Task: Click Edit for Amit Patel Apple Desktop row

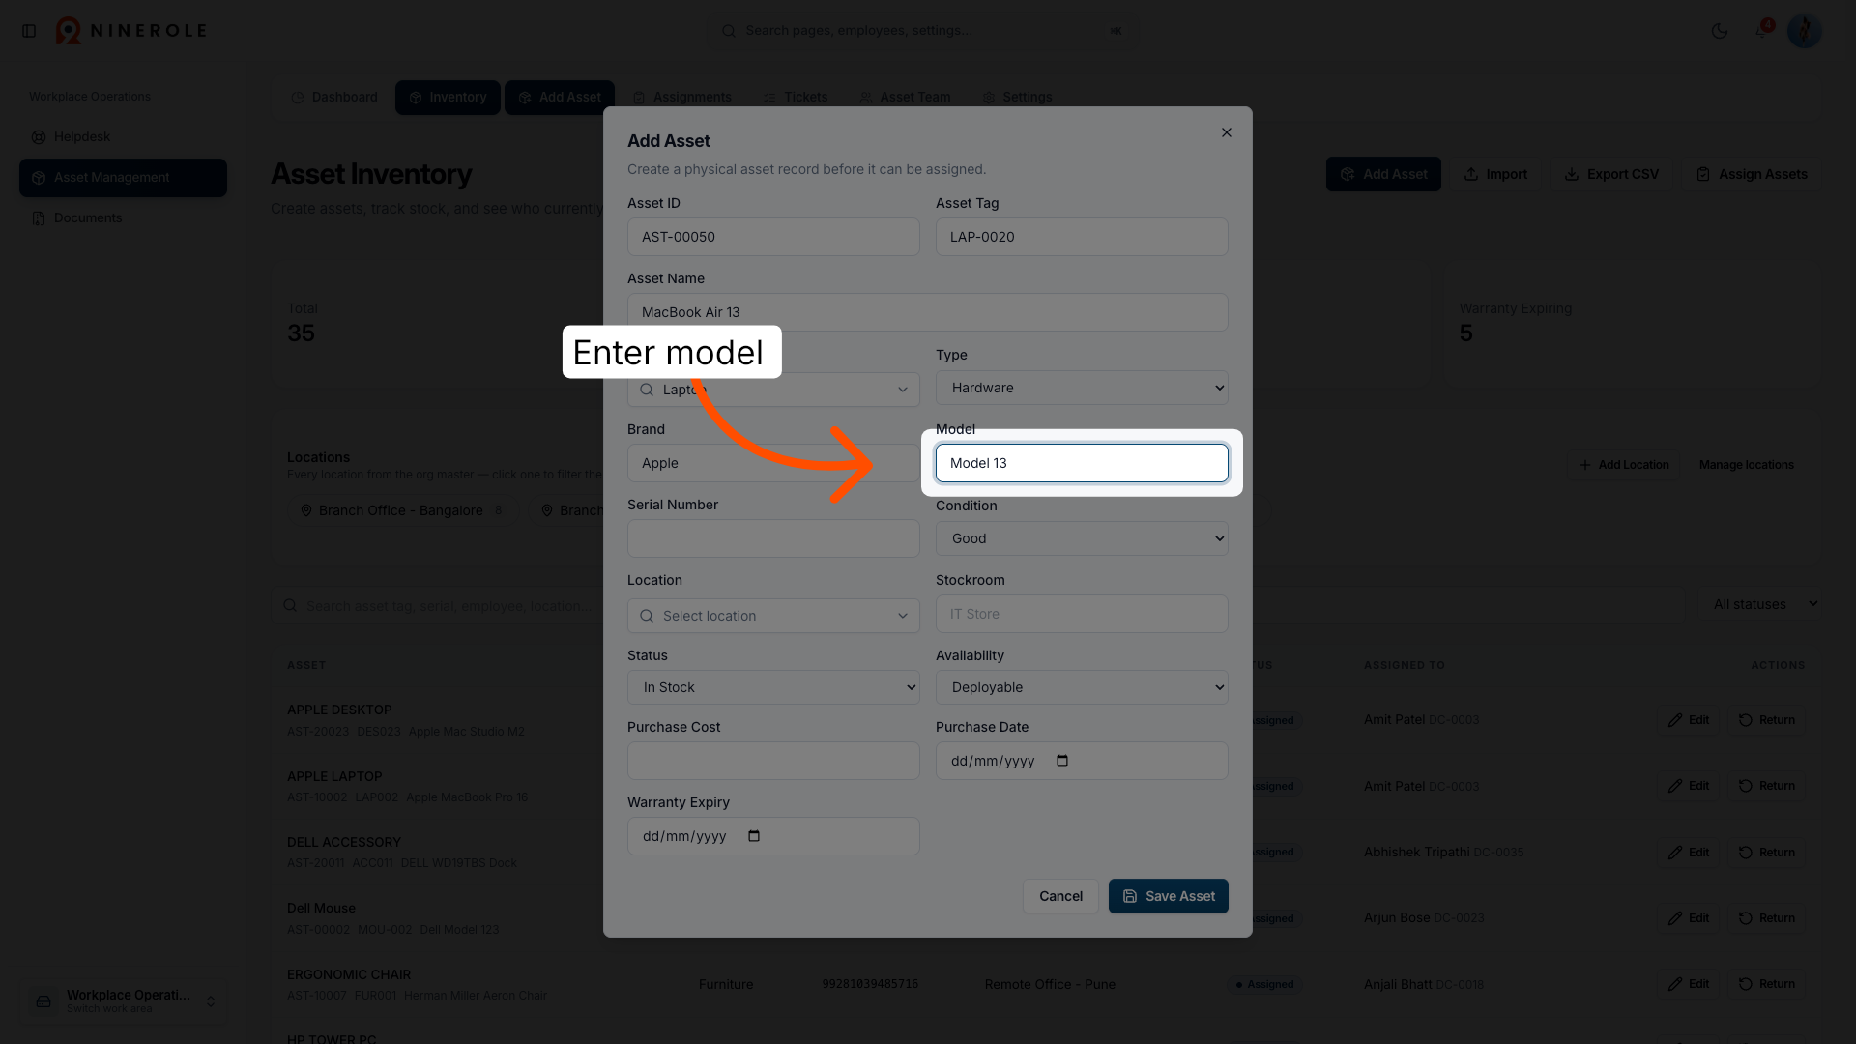Action: [x=1689, y=720]
